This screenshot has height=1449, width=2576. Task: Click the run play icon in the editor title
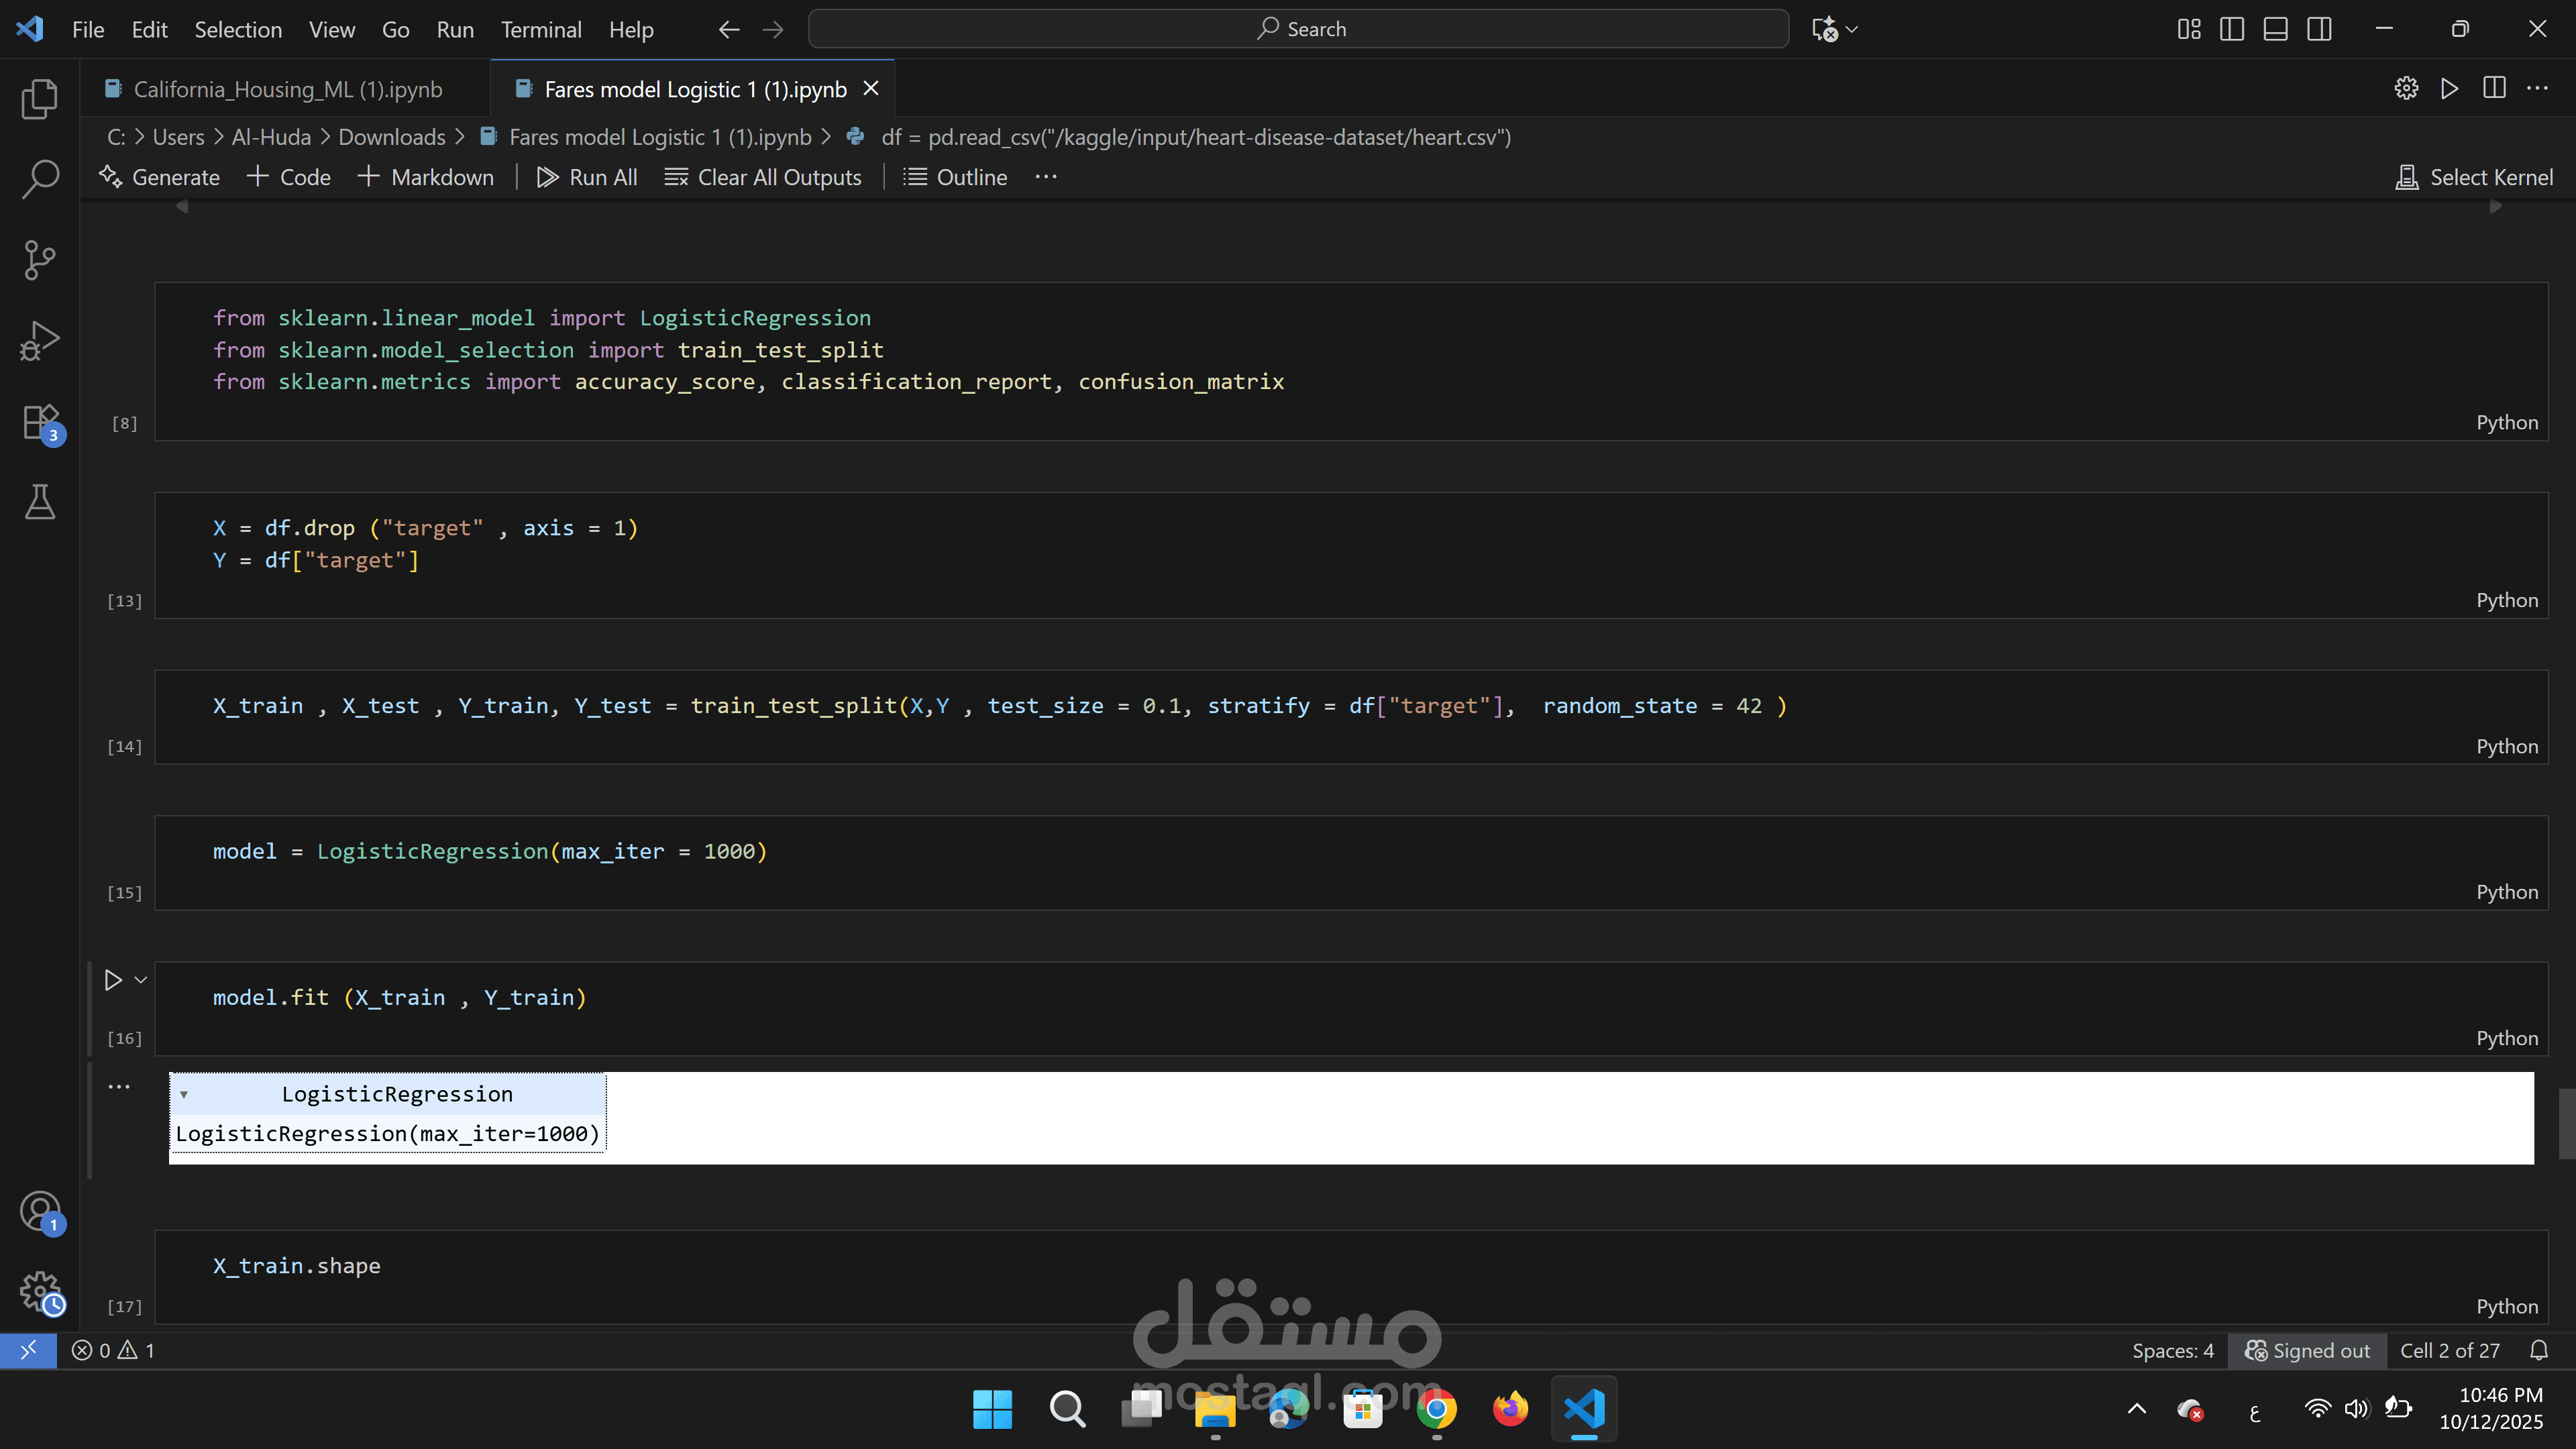point(2450,89)
